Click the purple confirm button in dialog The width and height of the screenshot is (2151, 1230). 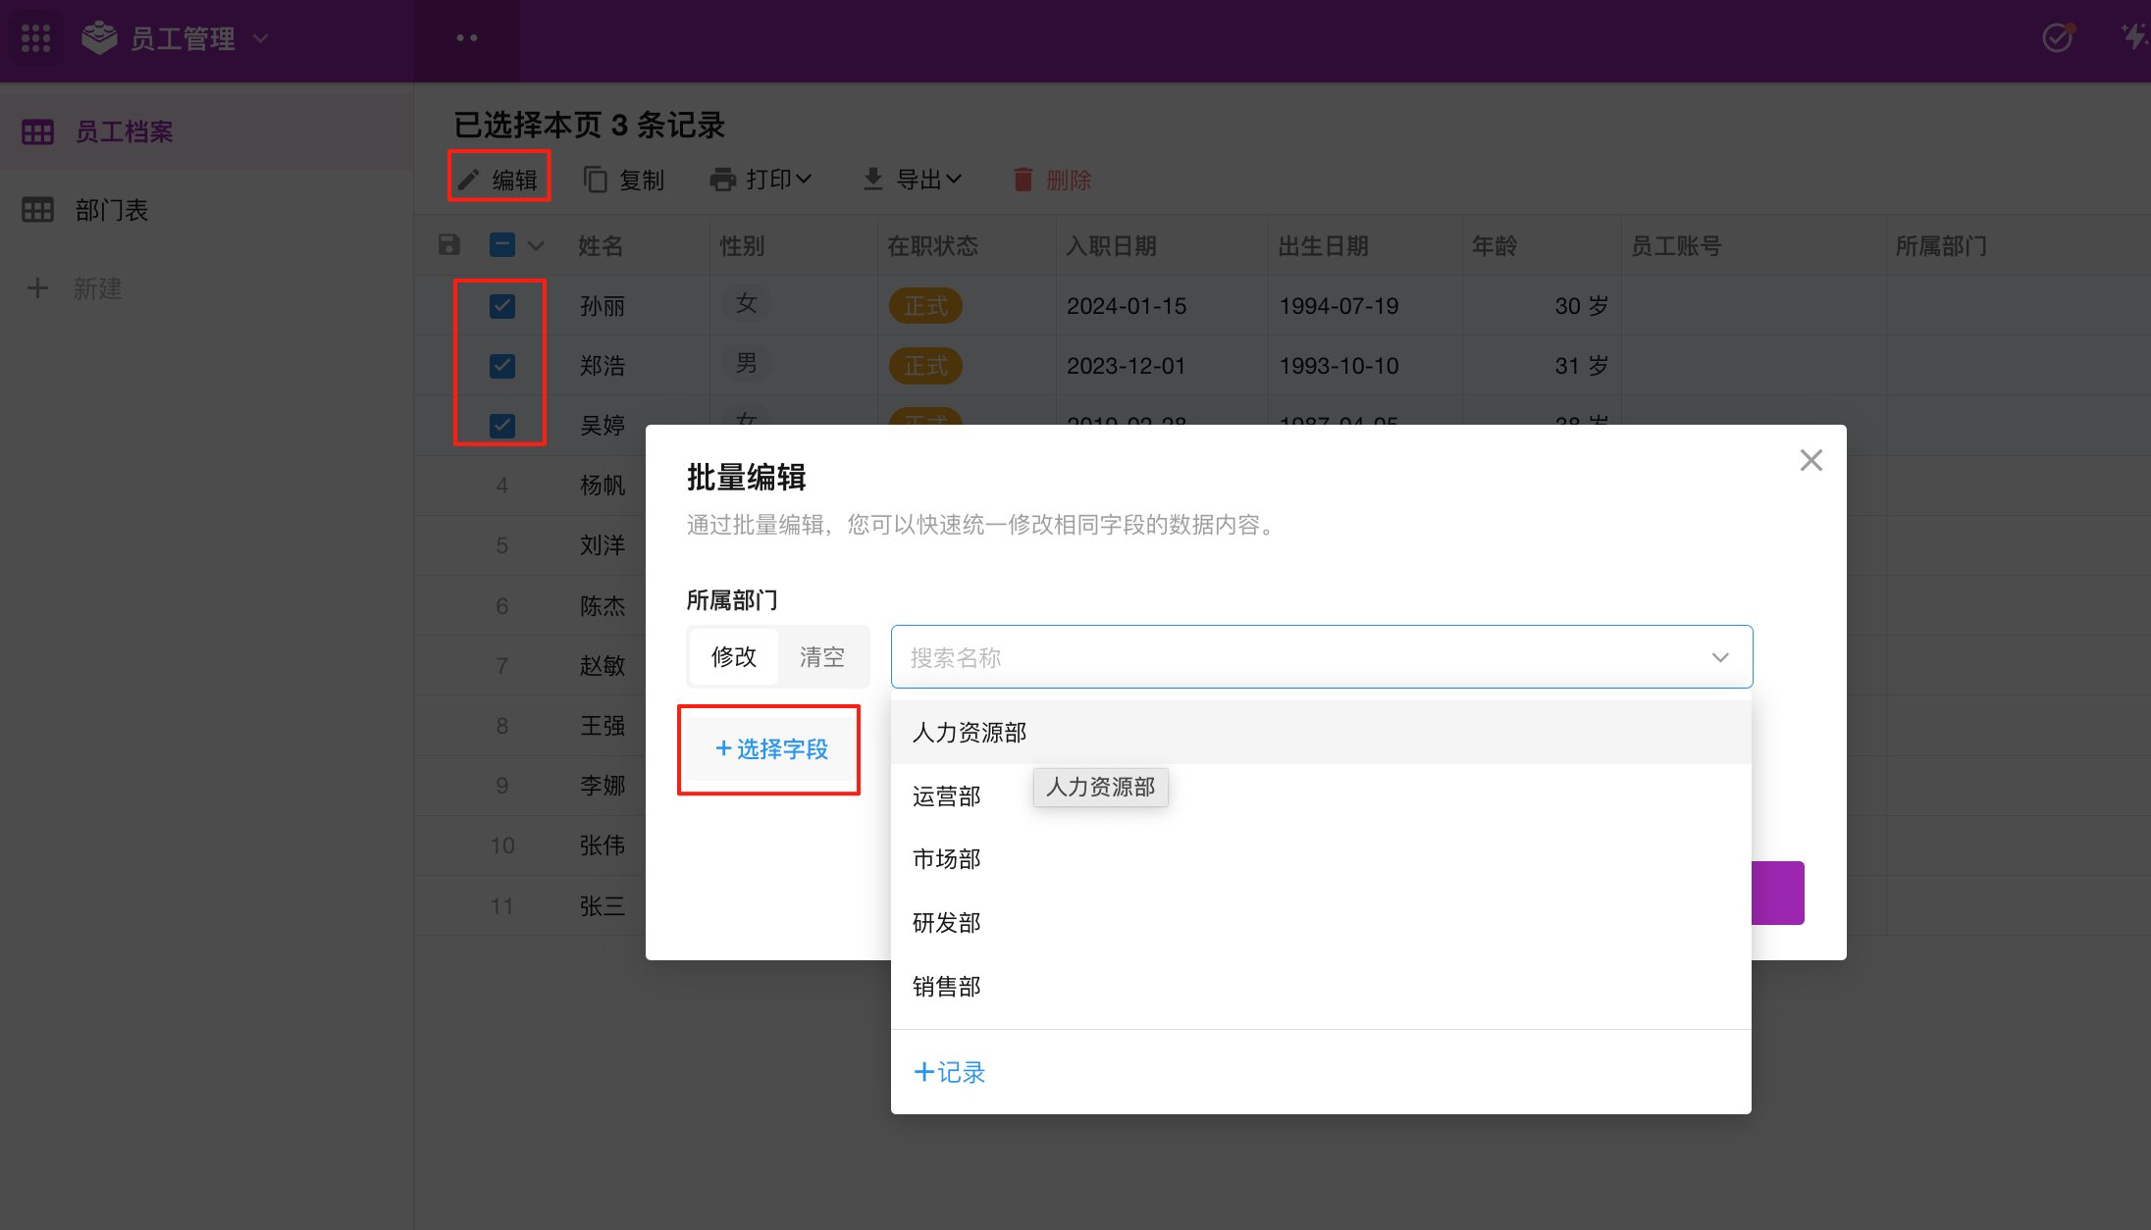(1777, 893)
